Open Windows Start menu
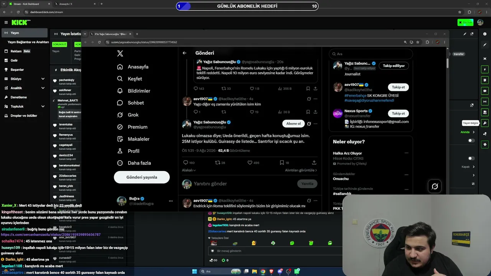Image resolution: width=491 pixels, height=276 pixels. tap(194, 271)
